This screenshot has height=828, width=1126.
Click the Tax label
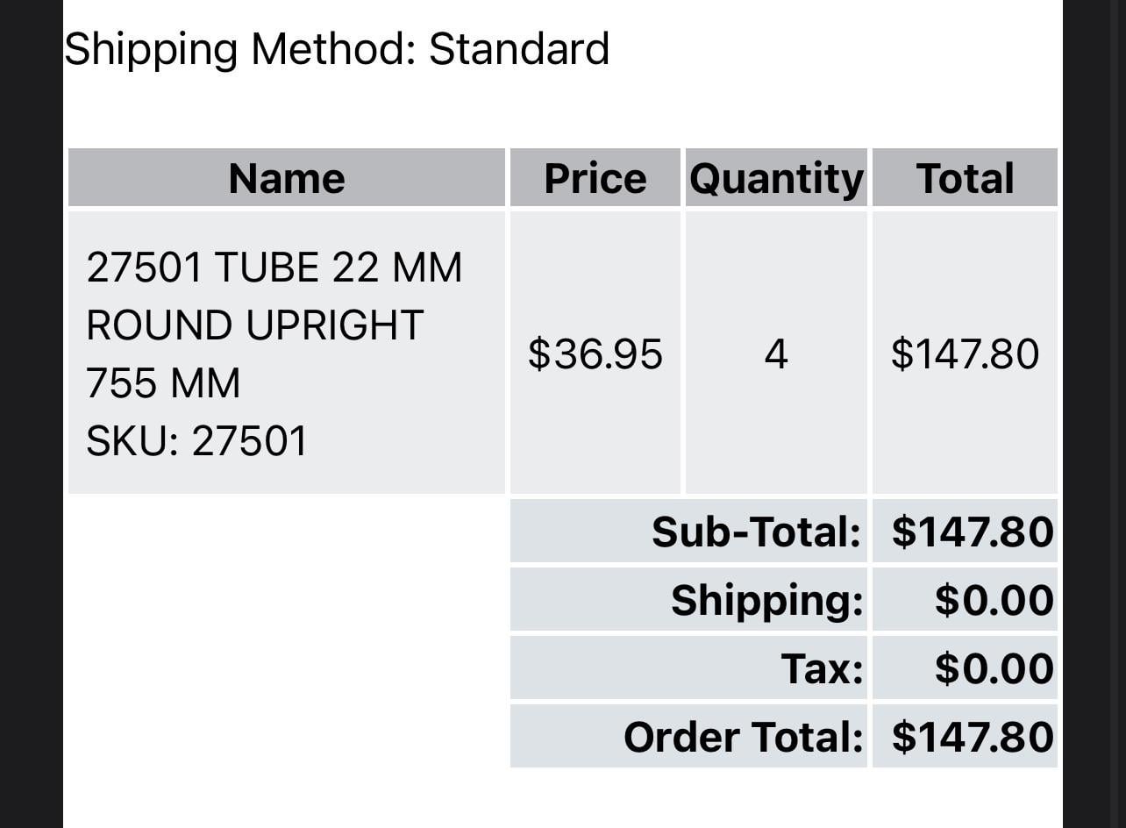click(822, 668)
